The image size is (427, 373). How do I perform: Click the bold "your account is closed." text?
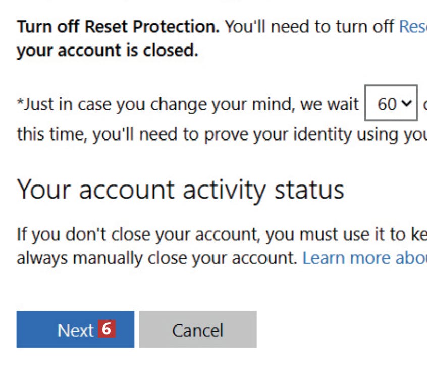[107, 51]
